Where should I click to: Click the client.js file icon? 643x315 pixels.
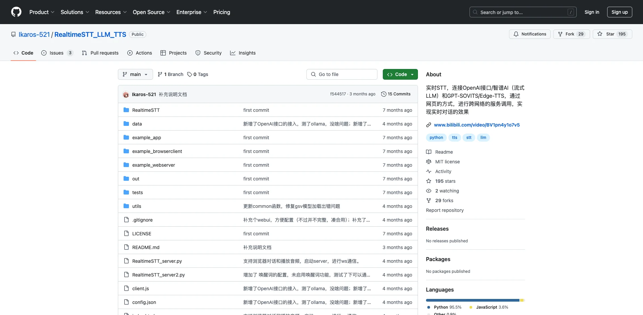point(126,288)
